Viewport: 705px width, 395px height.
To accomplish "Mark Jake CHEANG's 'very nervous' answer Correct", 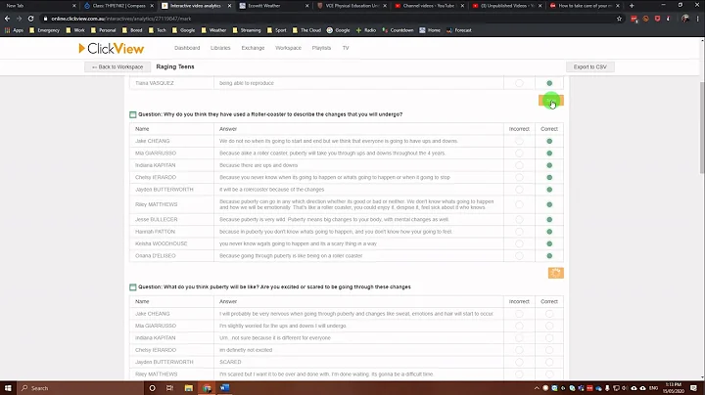I will point(549,314).
